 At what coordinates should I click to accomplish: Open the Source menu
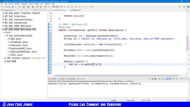coord(11,4)
